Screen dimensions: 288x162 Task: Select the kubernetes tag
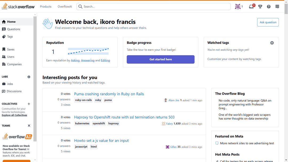pyautogui.click(x=82, y=124)
